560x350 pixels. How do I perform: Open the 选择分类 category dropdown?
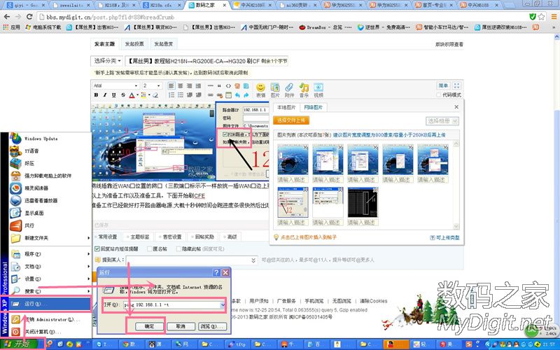(x=107, y=61)
